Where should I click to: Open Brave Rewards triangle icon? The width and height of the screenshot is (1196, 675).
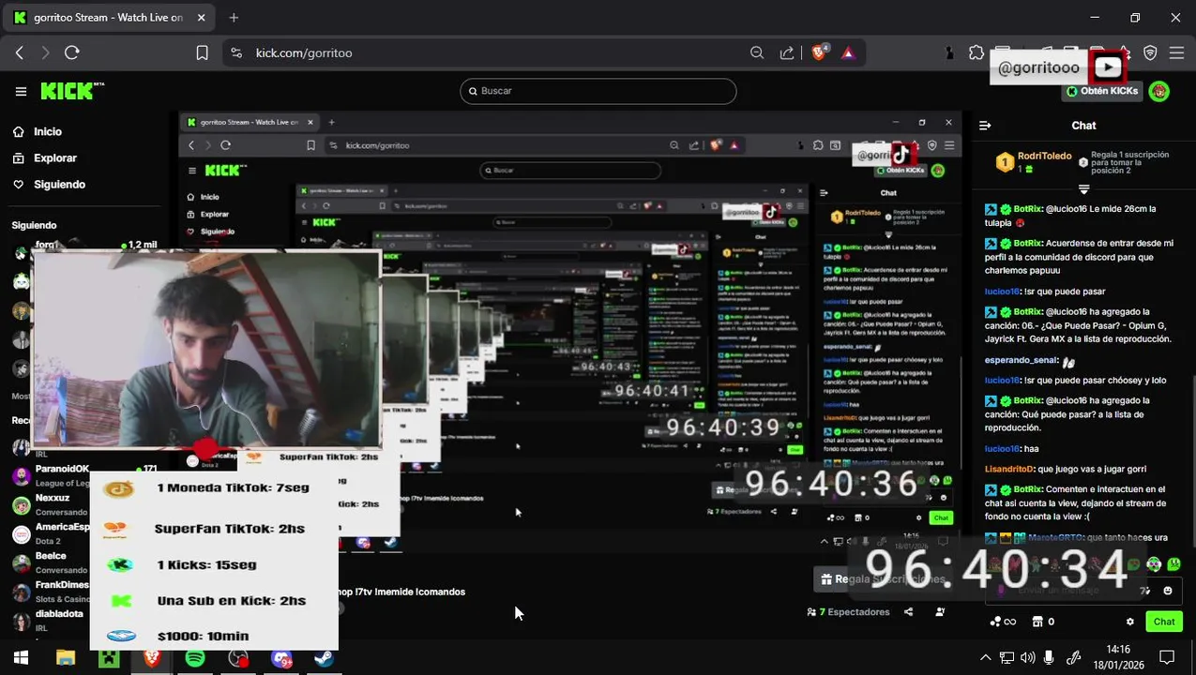click(x=848, y=53)
